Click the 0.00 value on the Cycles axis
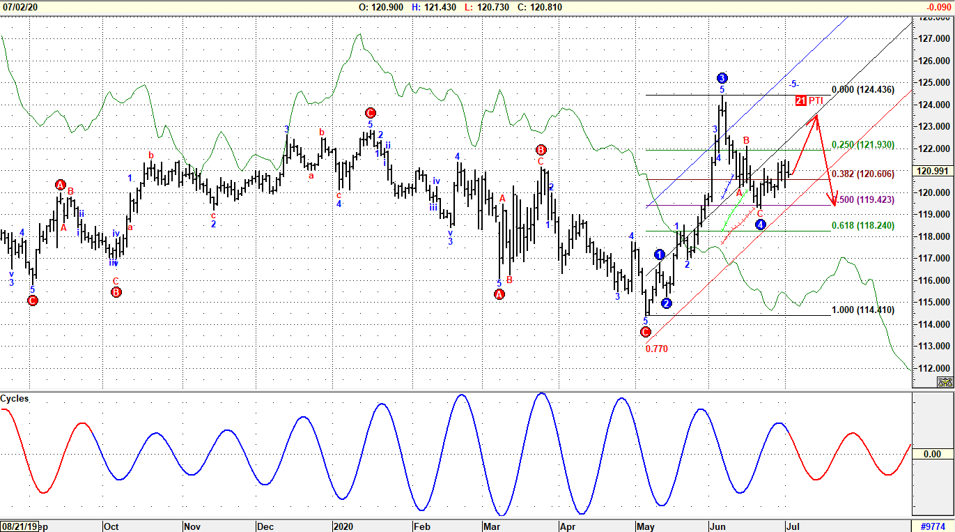The image size is (955, 532). (932, 454)
